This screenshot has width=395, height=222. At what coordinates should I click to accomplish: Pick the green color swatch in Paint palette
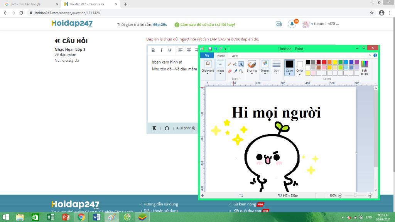pos(340,62)
